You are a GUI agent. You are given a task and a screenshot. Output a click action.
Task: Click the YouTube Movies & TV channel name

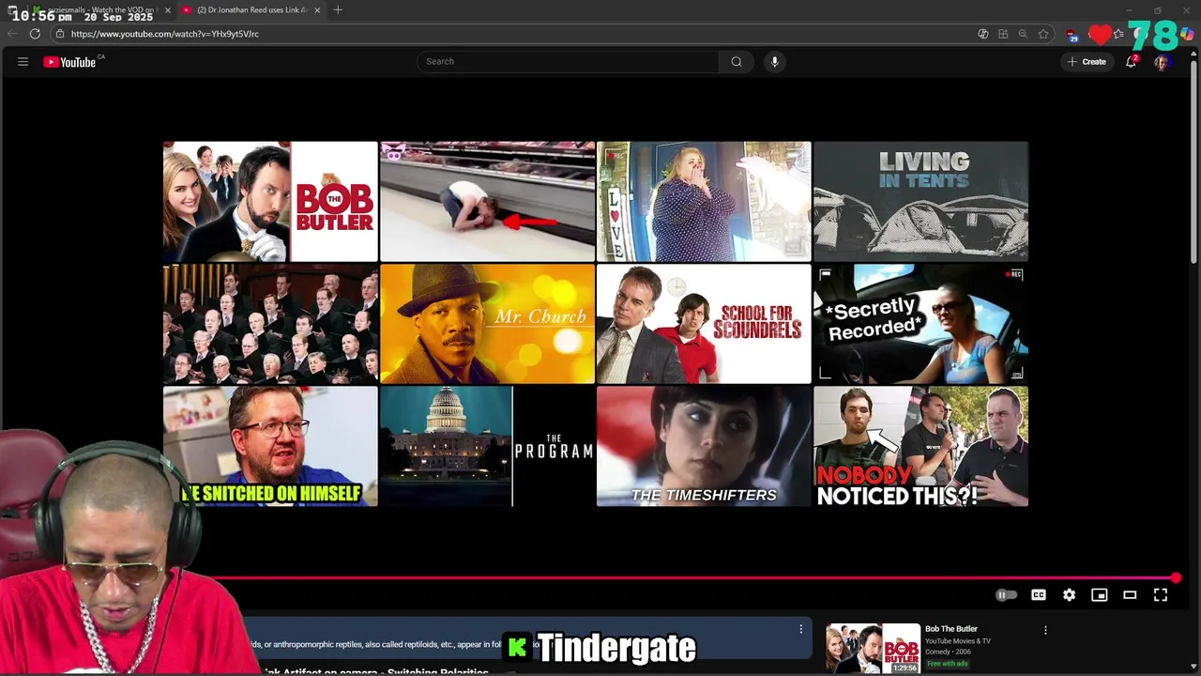[957, 641]
